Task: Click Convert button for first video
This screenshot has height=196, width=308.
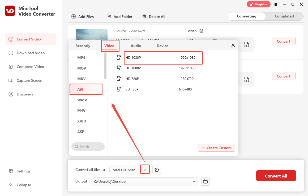Action: (x=284, y=41)
